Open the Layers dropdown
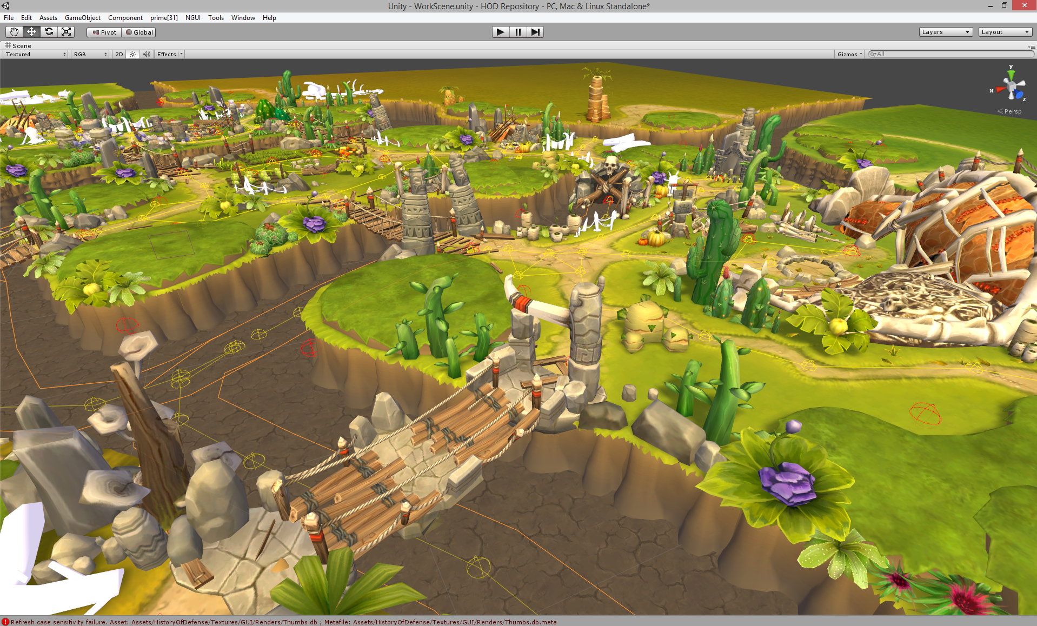The width and height of the screenshot is (1037, 626). pos(946,32)
